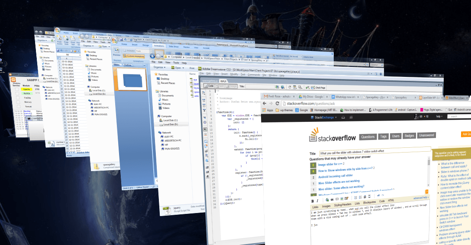The height and width of the screenshot is (245, 471).
Task: Click the advanced help link
Action: click(x=420, y=197)
